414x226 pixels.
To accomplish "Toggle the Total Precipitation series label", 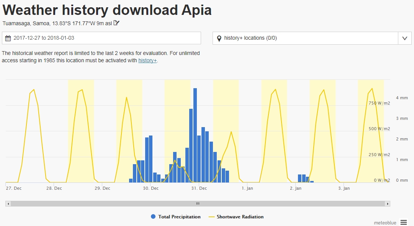I will (179, 217).
